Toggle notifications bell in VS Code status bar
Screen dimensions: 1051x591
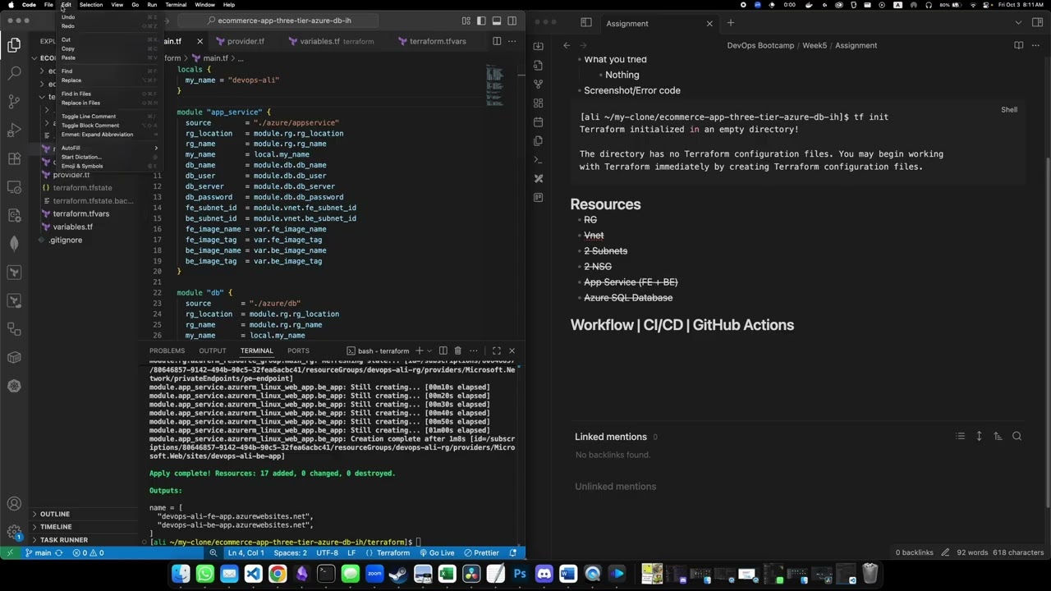(513, 552)
